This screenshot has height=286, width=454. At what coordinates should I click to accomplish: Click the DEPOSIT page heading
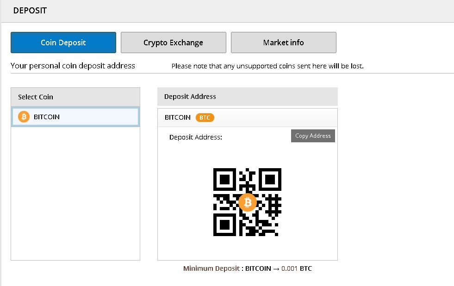[30, 11]
